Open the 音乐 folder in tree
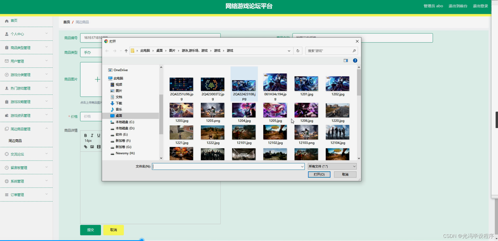Viewport: 498px width, 241px height. pos(116,110)
